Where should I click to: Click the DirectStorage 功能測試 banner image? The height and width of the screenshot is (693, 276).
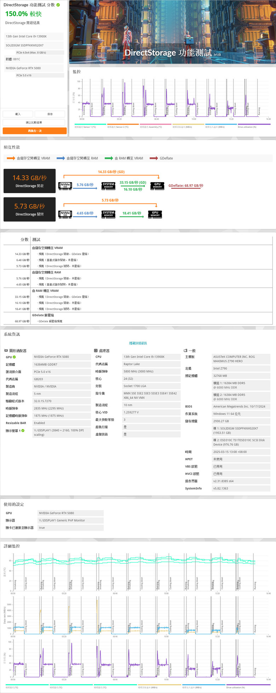click(x=173, y=32)
